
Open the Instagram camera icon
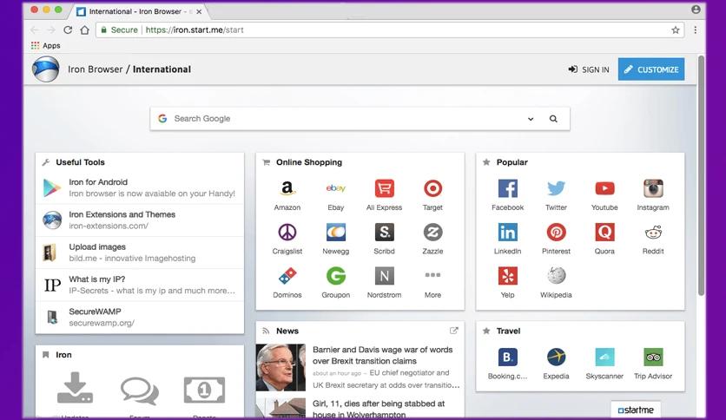653,188
